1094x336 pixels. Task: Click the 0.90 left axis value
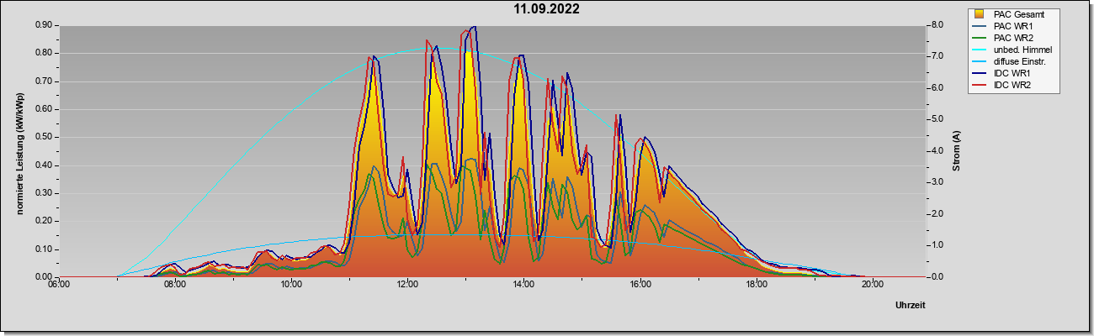45,25
